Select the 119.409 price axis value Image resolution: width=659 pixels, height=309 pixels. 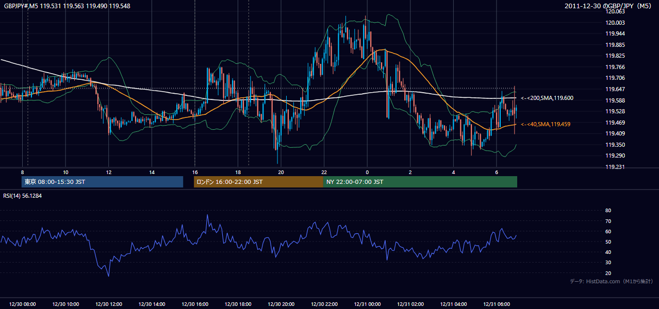[x=616, y=133]
